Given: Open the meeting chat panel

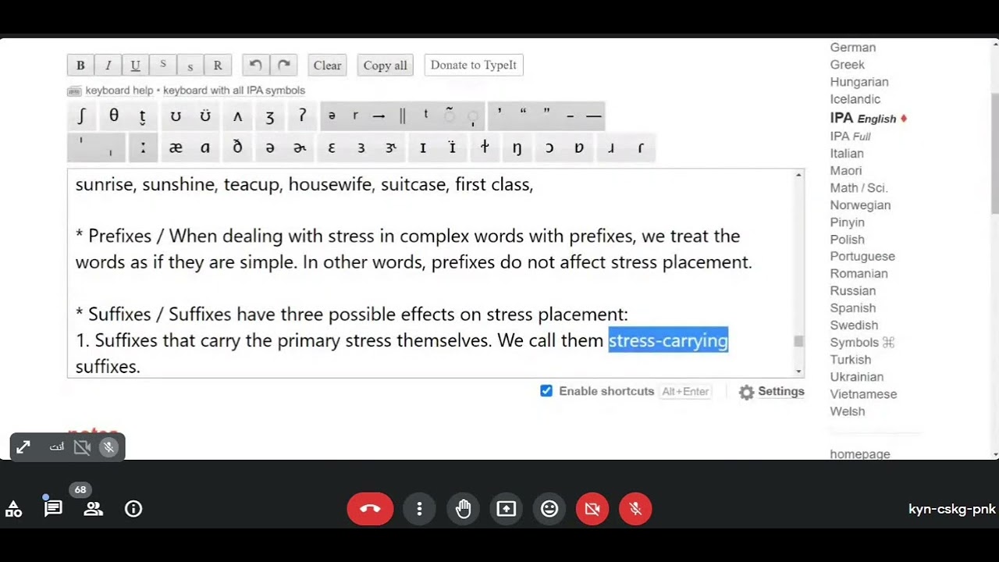Looking at the screenshot, I should pyautogui.click(x=53, y=509).
